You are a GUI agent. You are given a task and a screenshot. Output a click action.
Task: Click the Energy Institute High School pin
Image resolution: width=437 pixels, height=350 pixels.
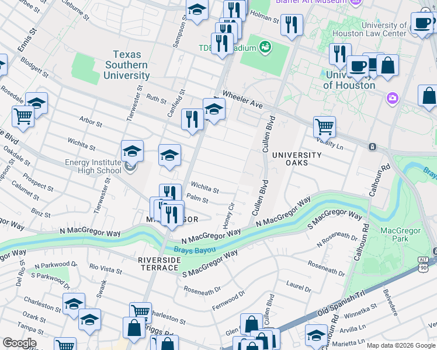(x=130, y=167)
